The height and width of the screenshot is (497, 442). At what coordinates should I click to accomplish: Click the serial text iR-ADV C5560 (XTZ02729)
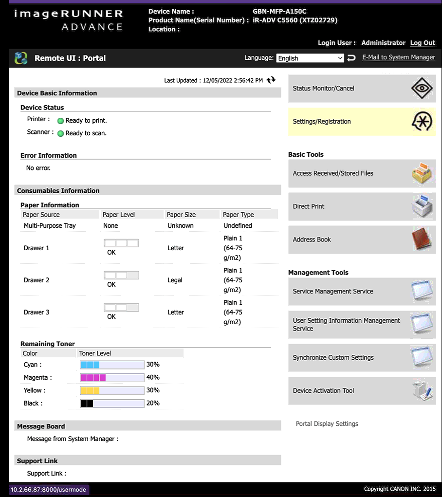[x=295, y=20]
